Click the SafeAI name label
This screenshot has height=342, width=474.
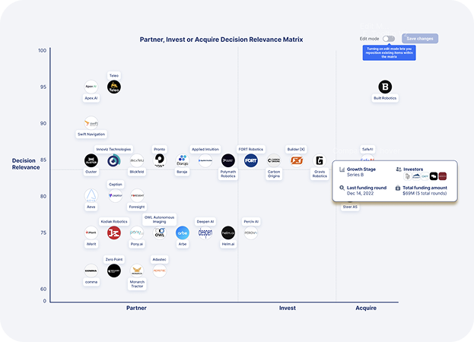click(367, 150)
